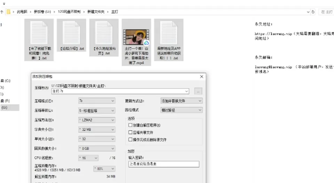Select drive (U:) in the navigation pane
The height and width of the screenshot is (183, 334).
tap(10, 108)
